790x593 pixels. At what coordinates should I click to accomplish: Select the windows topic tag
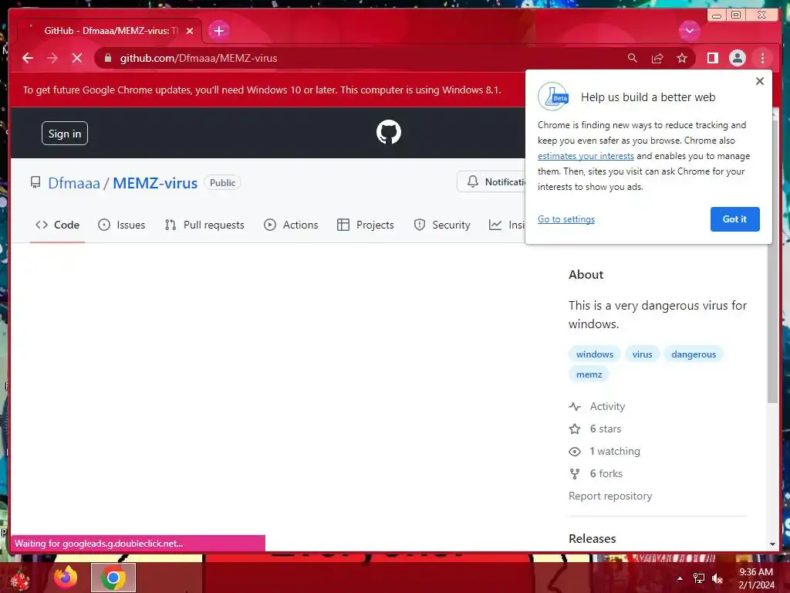[x=595, y=354]
